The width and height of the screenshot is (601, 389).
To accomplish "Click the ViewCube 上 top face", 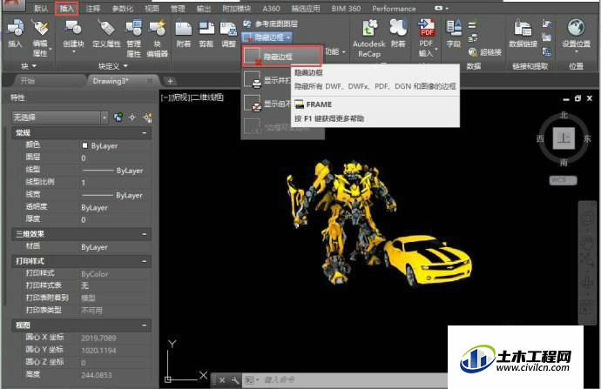I will pyautogui.click(x=564, y=137).
